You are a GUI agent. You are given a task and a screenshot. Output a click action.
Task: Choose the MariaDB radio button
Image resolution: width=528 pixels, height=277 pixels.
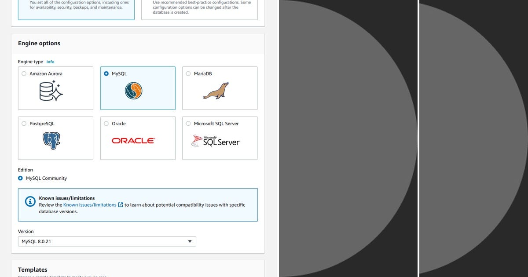188,74
